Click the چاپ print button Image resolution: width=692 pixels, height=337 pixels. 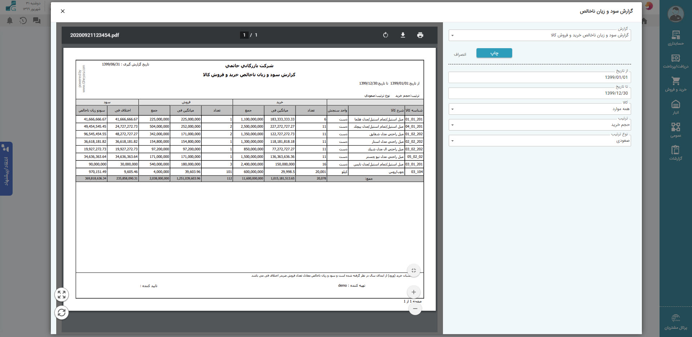coord(494,53)
